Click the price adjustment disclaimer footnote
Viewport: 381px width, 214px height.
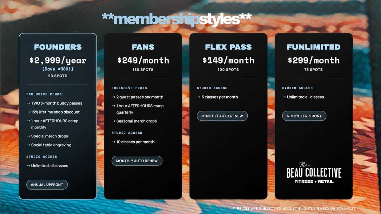click(294, 209)
